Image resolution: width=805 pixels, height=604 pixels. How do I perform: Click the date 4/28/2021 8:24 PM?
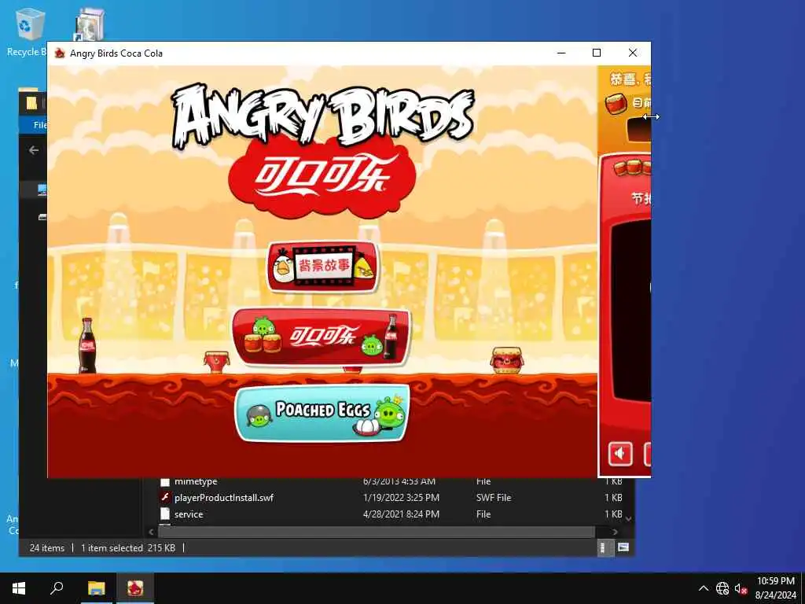click(401, 514)
